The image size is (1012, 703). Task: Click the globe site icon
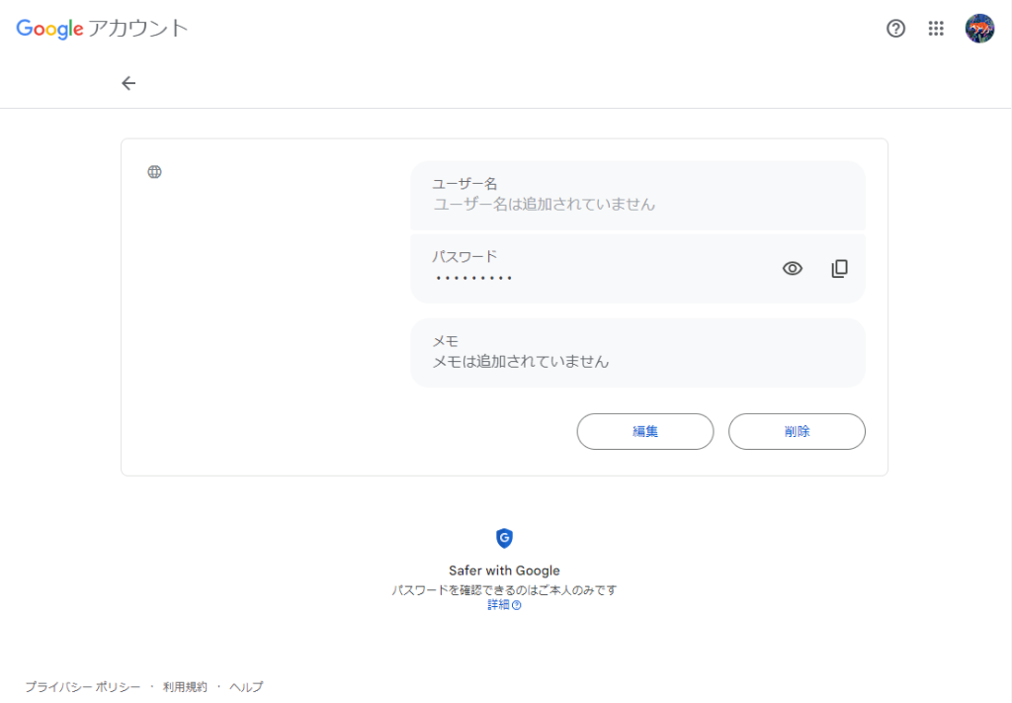click(x=154, y=172)
